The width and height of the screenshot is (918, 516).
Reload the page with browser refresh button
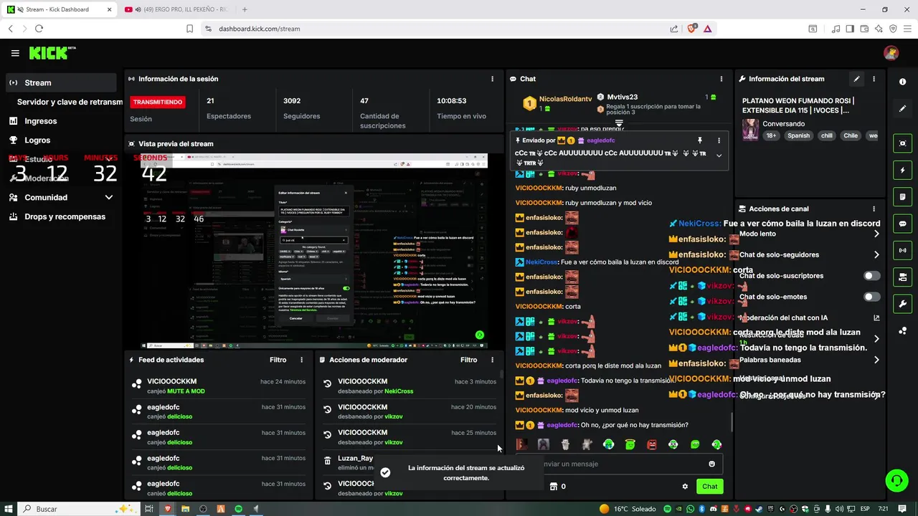[x=39, y=29]
